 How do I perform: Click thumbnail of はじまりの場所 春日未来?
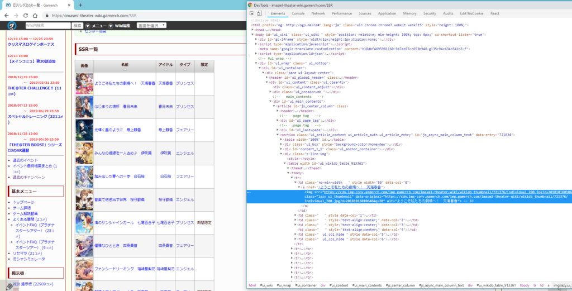(x=84, y=107)
